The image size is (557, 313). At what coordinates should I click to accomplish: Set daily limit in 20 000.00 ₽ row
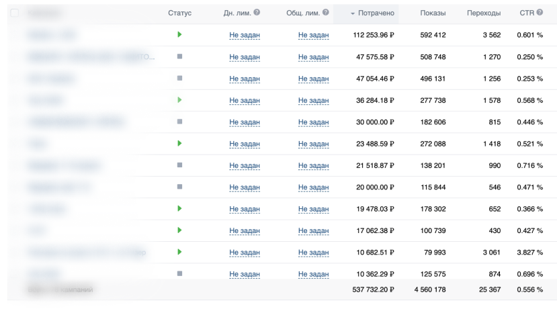point(245,187)
